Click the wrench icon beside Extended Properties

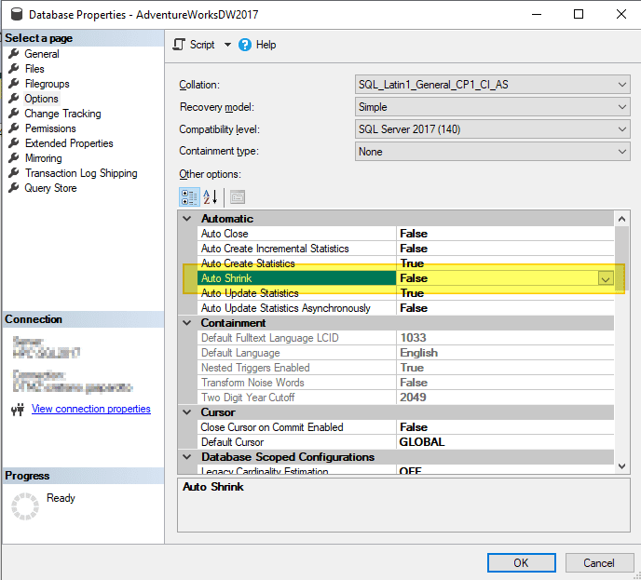14,143
